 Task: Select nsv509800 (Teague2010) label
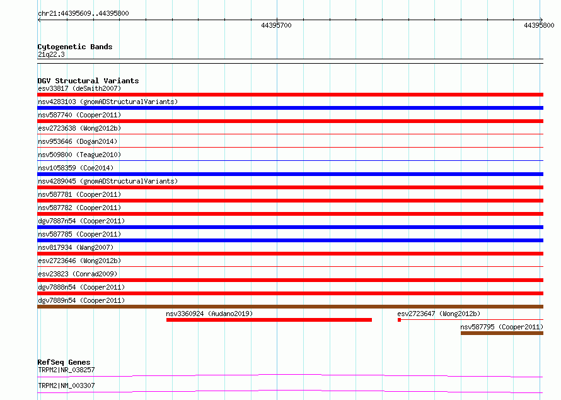coord(79,155)
